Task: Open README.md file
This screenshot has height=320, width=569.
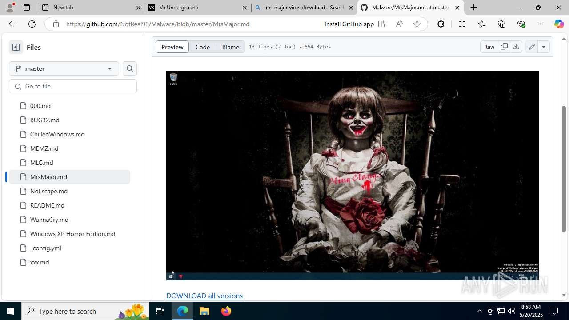Action: (48, 205)
